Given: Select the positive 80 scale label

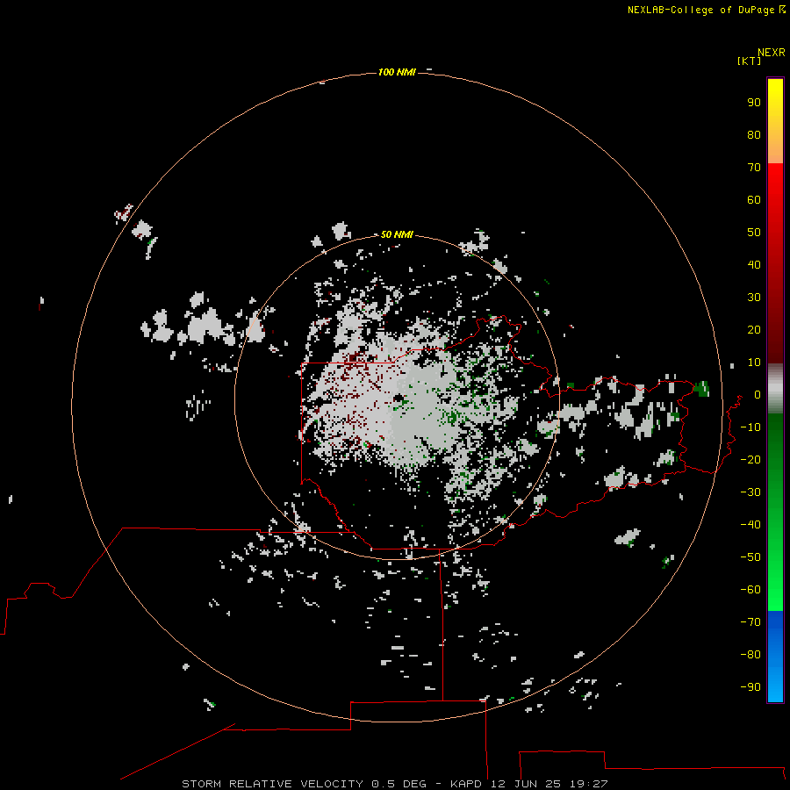Looking at the screenshot, I should pyautogui.click(x=754, y=134).
